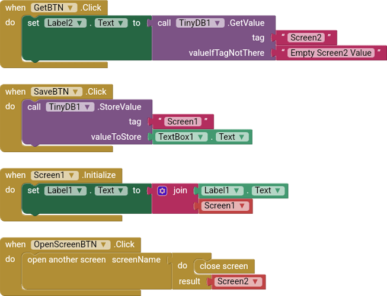Edit the "Empty Screen2 Value" text string

331,53
